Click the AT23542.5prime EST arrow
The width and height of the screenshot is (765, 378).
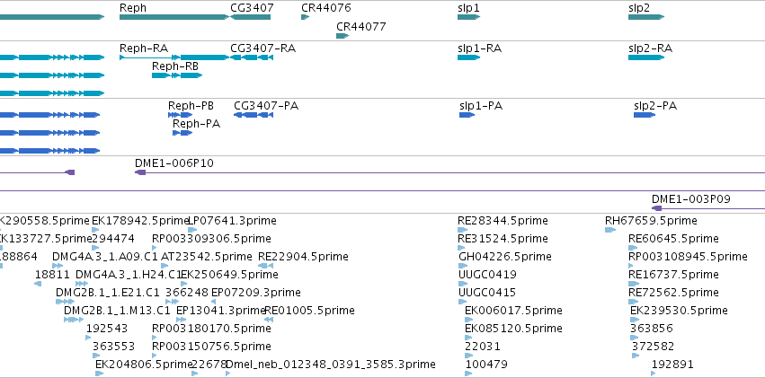coord(165,266)
